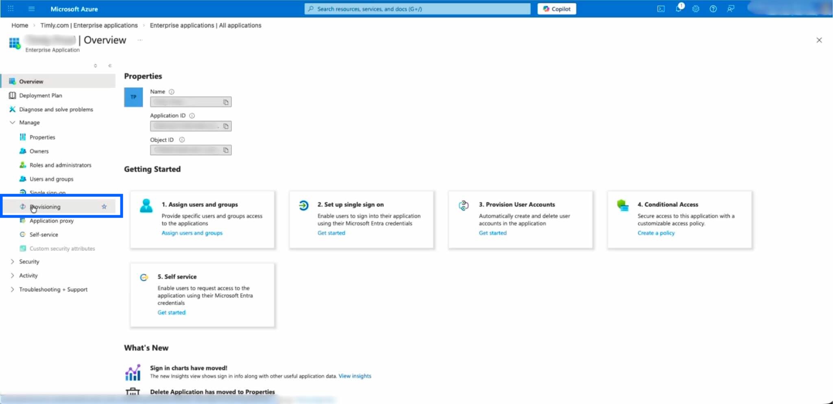Open the View insights link
833x404 pixels.
tap(355, 376)
